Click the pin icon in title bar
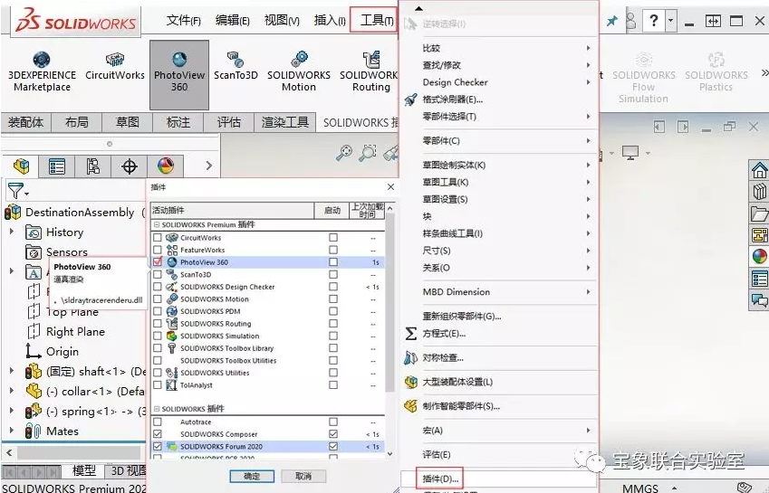 [x=612, y=21]
